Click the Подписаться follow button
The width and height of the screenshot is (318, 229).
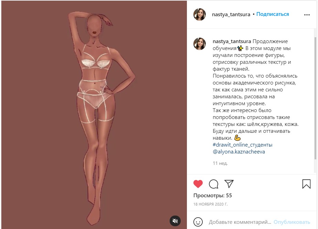[273, 14]
